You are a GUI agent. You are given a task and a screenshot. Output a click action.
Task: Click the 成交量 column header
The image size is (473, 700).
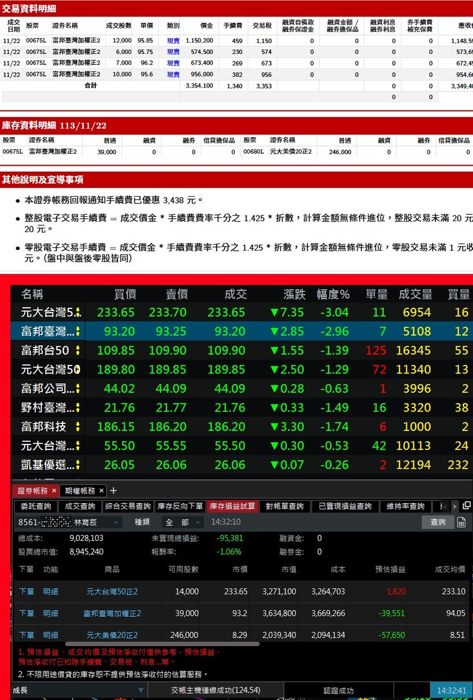tap(415, 294)
